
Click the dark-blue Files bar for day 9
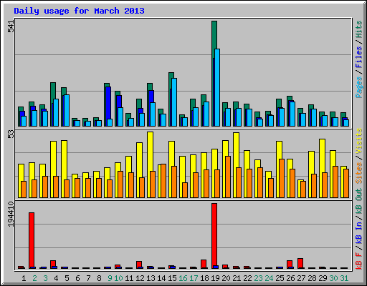(x=108, y=102)
